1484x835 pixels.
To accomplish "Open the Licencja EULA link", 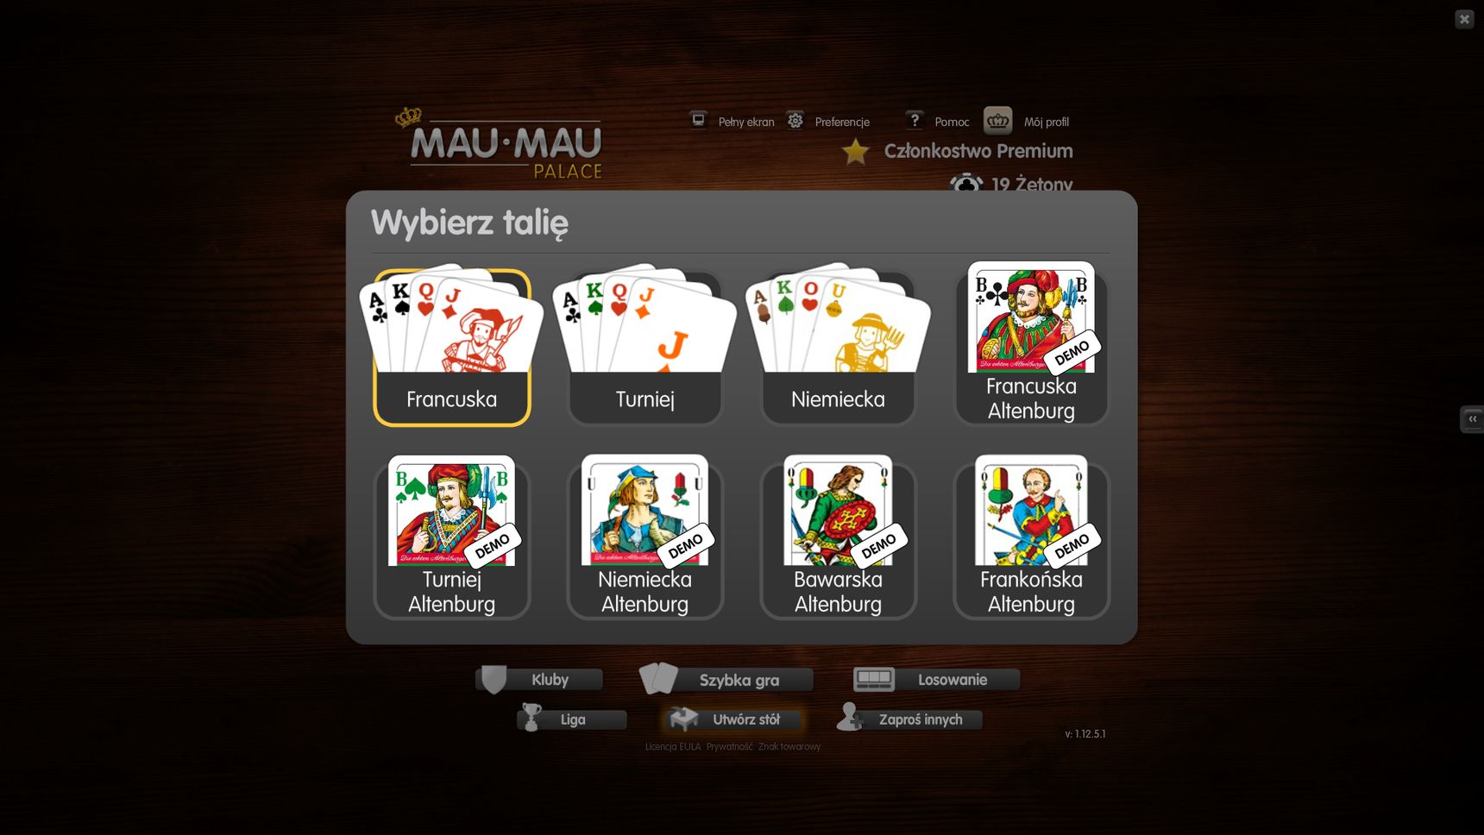I will pos(673,747).
